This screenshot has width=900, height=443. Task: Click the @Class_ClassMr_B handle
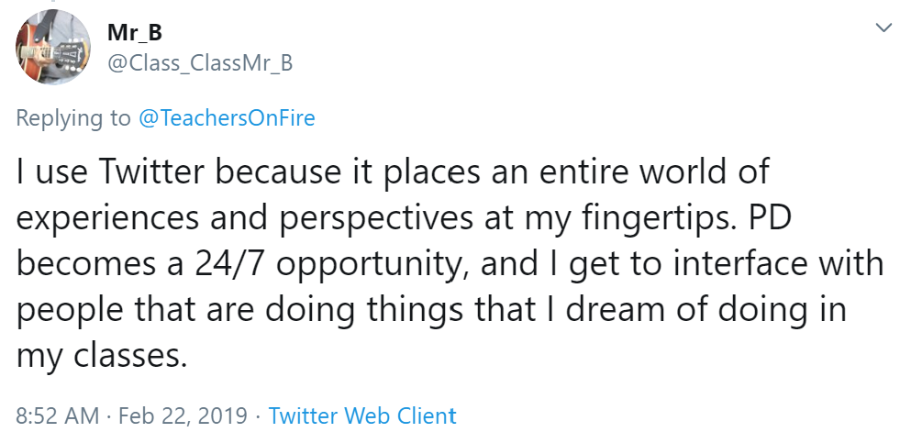click(199, 63)
